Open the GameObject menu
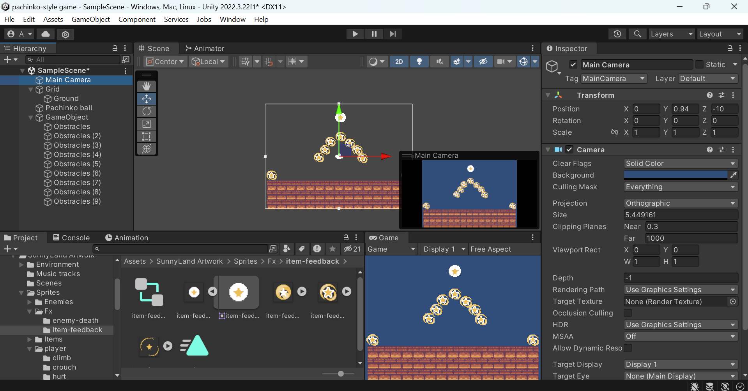Viewport: 748px width, 391px height. coord(90,19)
